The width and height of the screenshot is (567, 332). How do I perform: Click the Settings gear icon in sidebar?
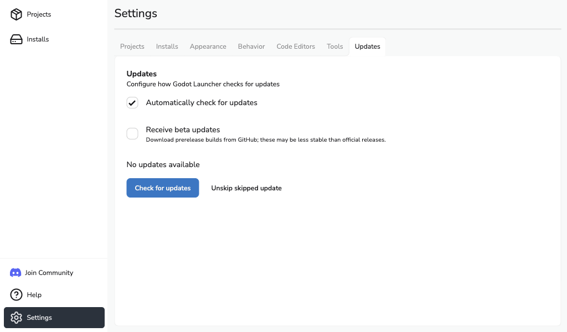16,318
